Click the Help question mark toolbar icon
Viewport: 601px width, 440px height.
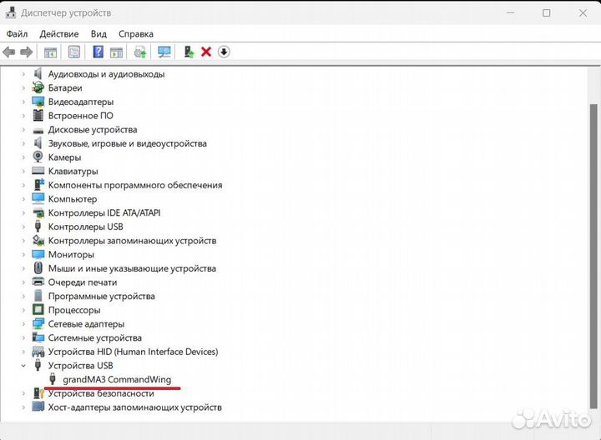tap(98, 52)
